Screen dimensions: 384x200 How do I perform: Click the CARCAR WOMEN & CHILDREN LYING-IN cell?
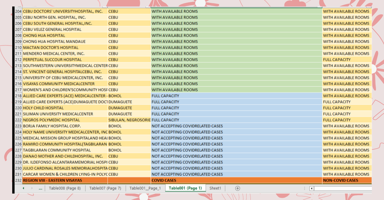coord(65,174)
